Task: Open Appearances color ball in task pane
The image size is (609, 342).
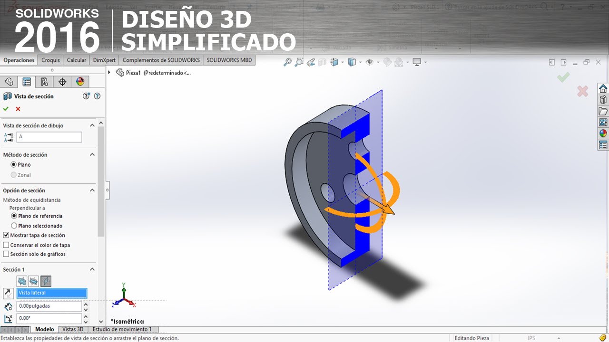Action: (603, 133)
